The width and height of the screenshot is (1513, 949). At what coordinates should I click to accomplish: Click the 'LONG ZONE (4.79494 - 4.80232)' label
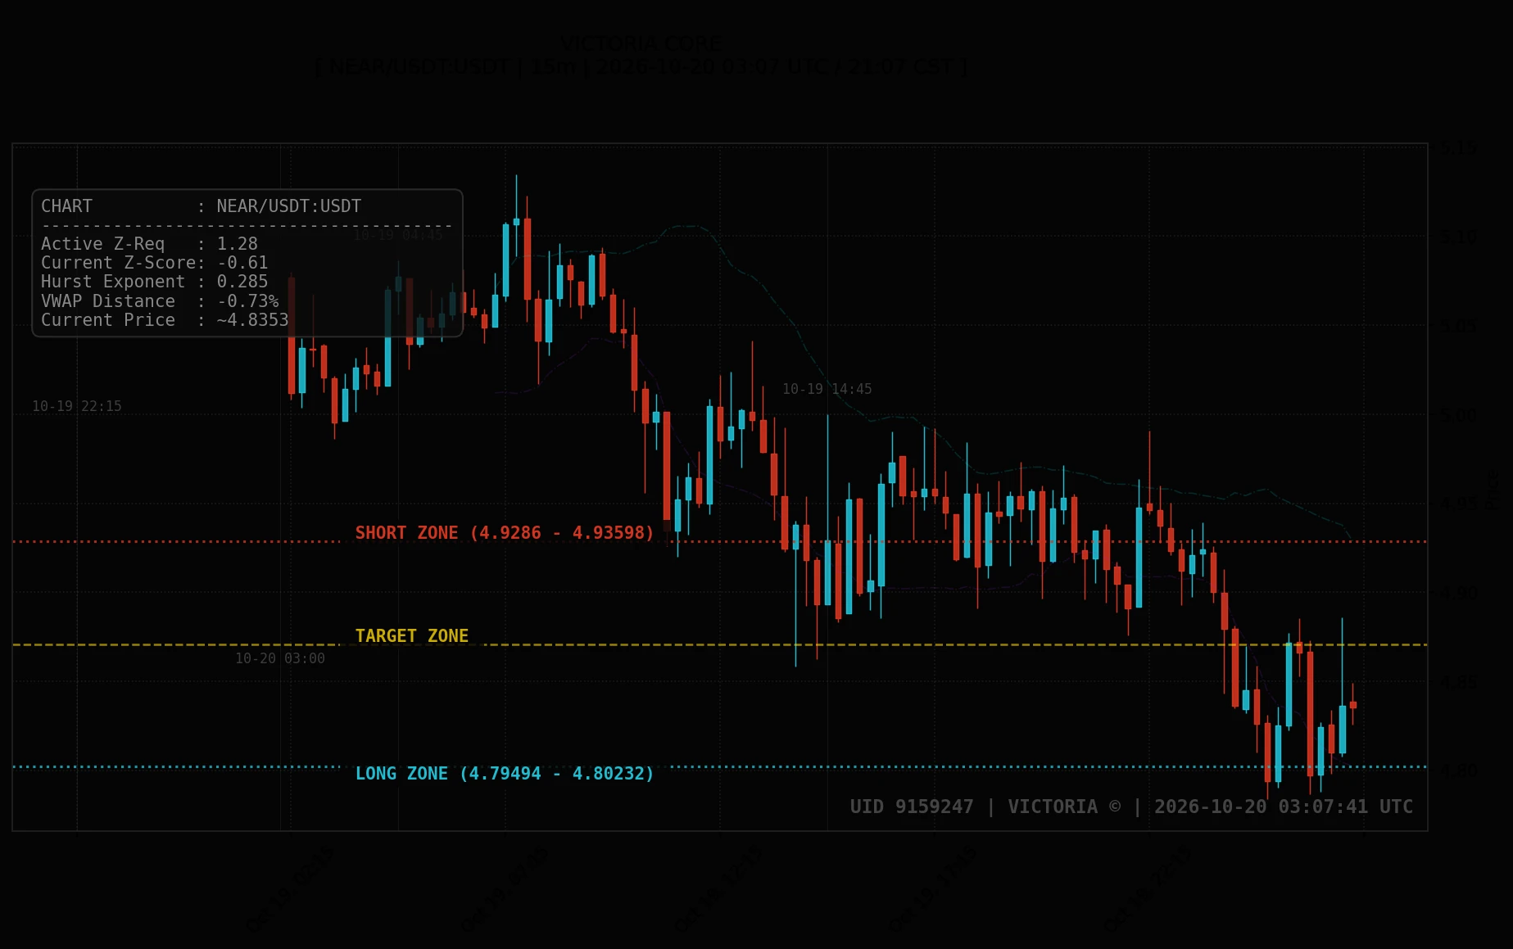(x=505, y=774)
